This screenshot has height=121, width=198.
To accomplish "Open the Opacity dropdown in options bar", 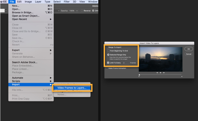I will [x=77, y=11].
